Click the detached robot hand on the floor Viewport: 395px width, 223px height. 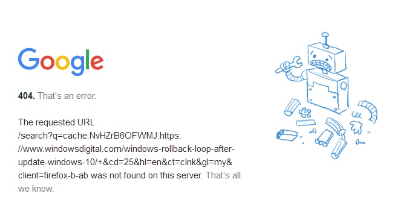(356, 127)
